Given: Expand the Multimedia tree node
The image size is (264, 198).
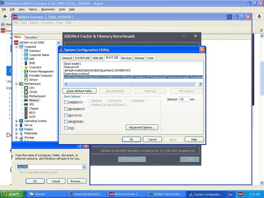Looking at the screenshot, I should tap(16, 133).
